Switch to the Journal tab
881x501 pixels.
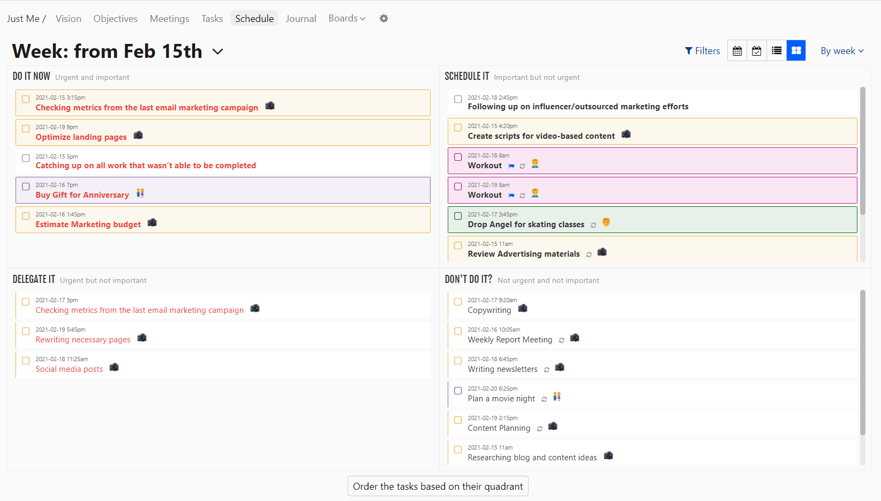(301, 18)
